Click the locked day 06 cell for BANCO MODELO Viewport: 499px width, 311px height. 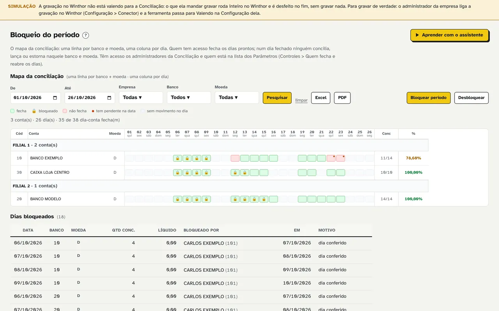point(178,199)
